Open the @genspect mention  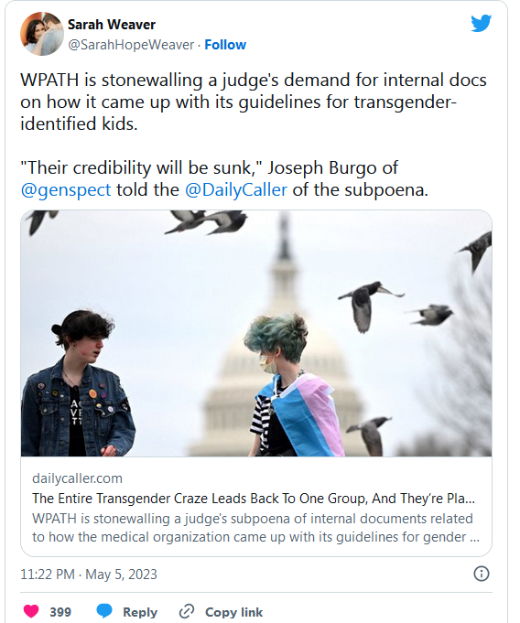[66, 190]
